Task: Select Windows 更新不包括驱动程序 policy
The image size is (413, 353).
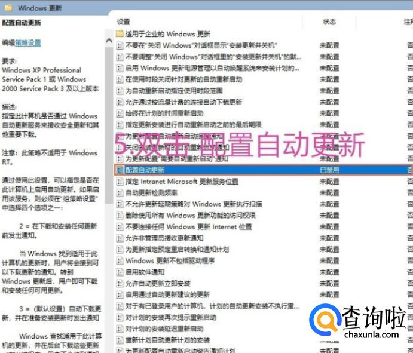Action: (x=170, y=261)
